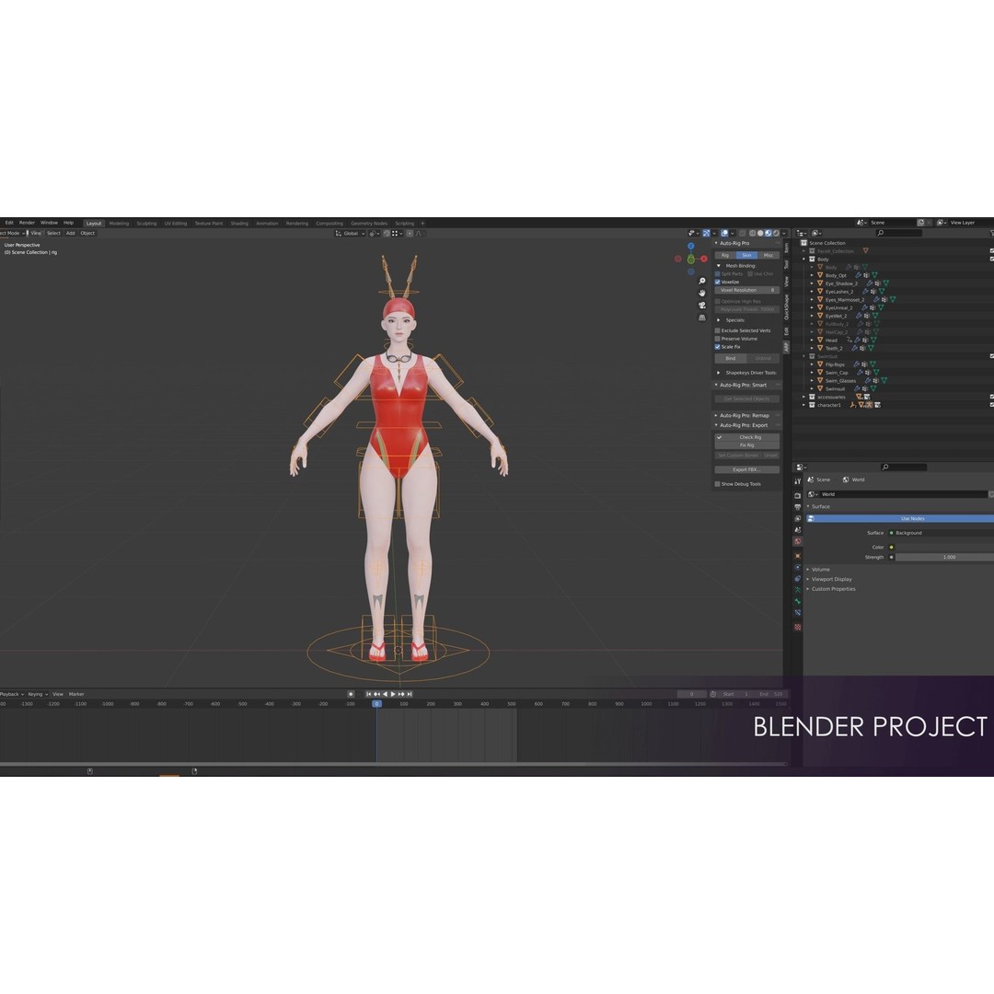Open the Object properties tab icon
Viewport: 994px width, 994px height.
797,556
